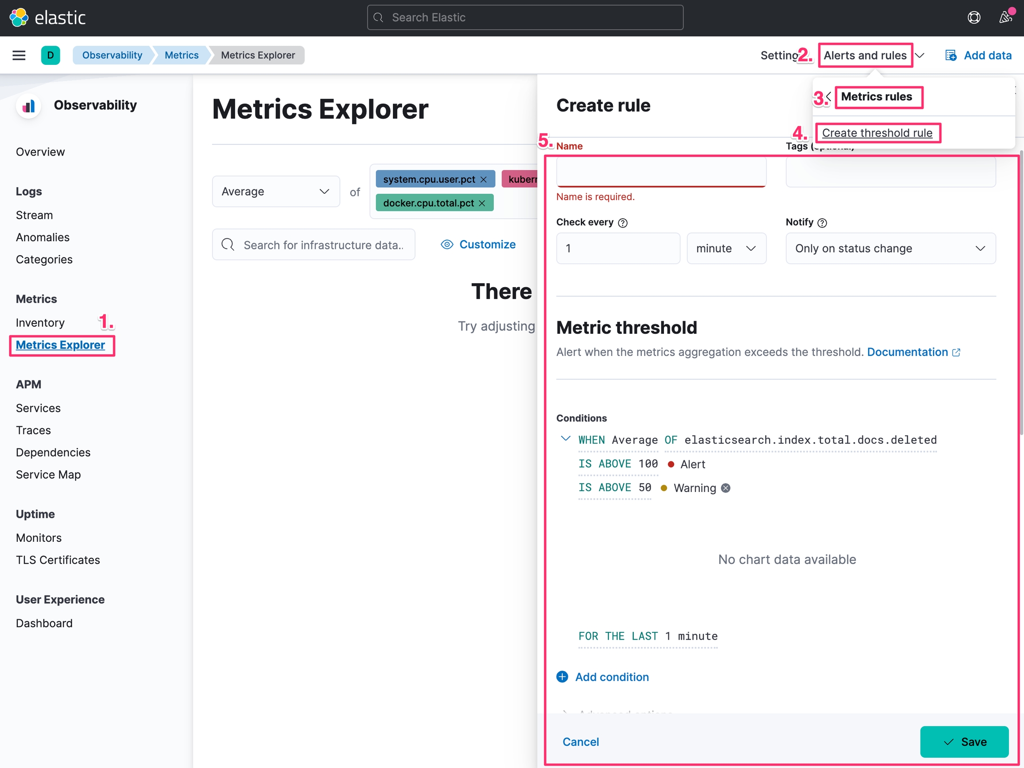
Task: Remove the docker.cpu.total.pct metric tag
Action: (x=482, y=203)
